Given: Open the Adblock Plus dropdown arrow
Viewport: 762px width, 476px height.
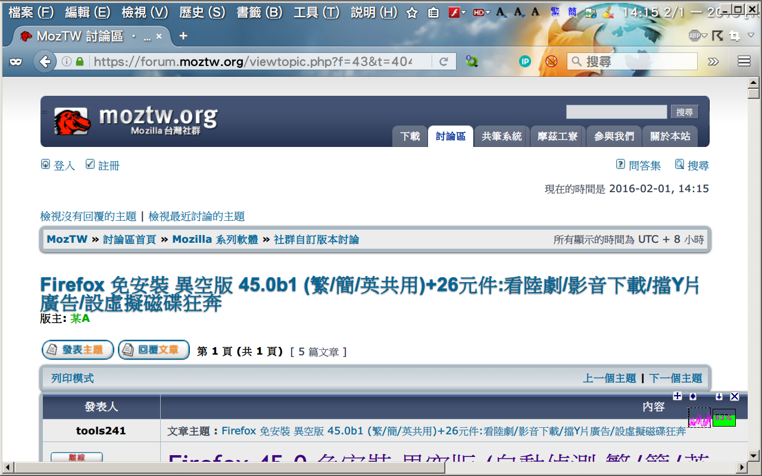Looking at the screenshot, I should click(704, 36).
